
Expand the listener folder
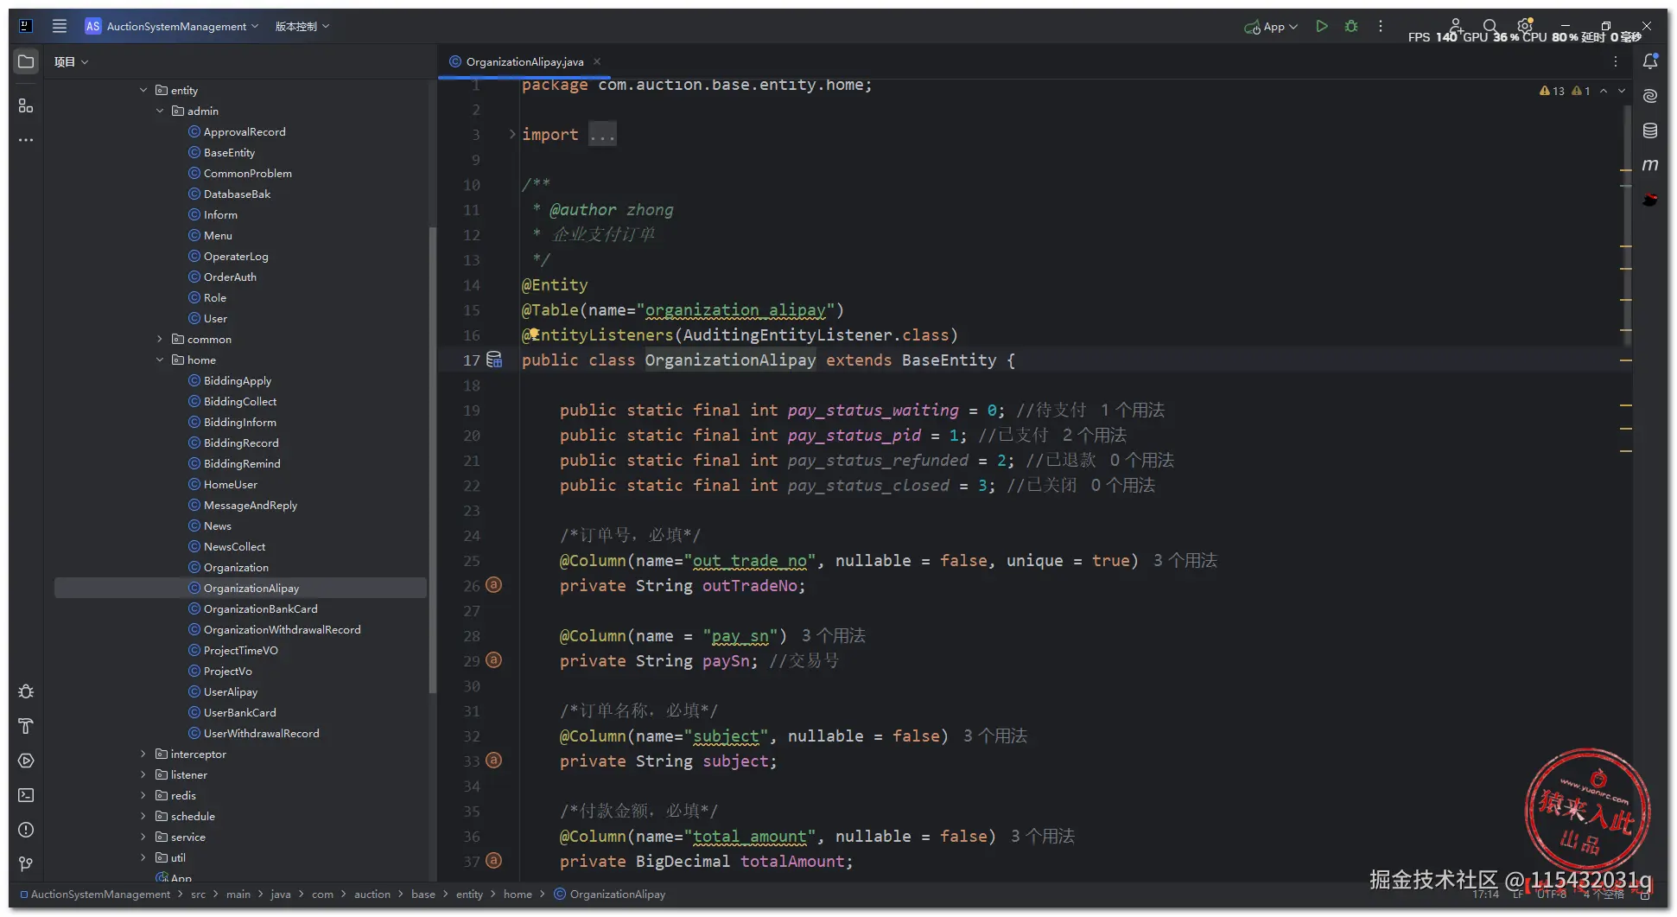tap(143, 774)
